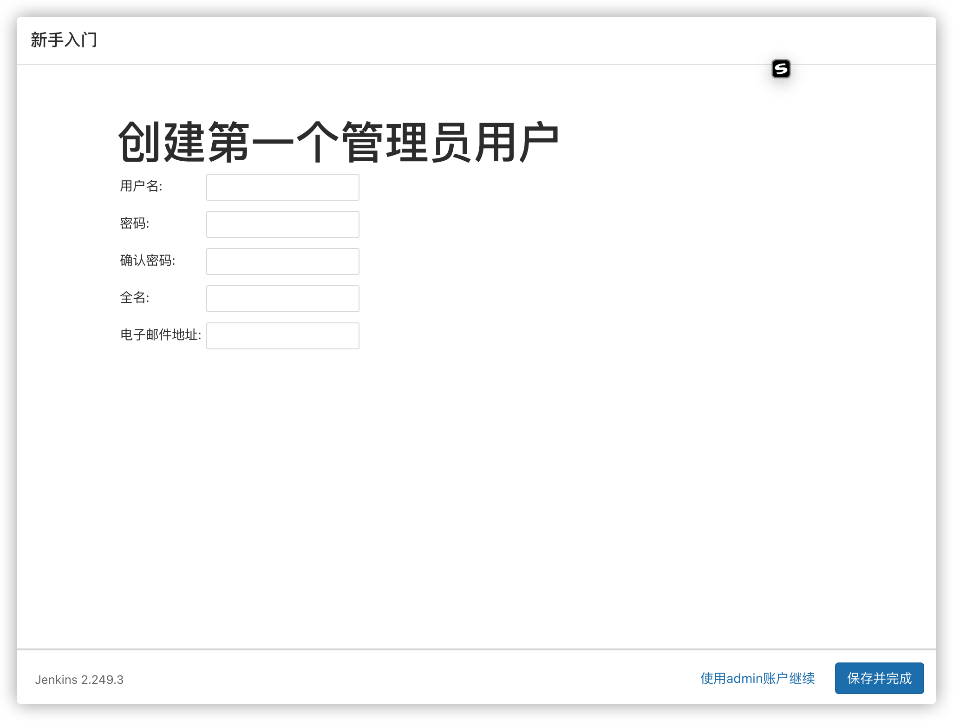
Task: Click the 密码 input field
Action: (x=282, y=224)
